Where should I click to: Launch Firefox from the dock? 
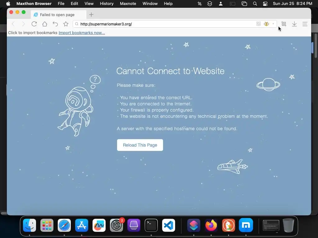click(x=211, y=225)
